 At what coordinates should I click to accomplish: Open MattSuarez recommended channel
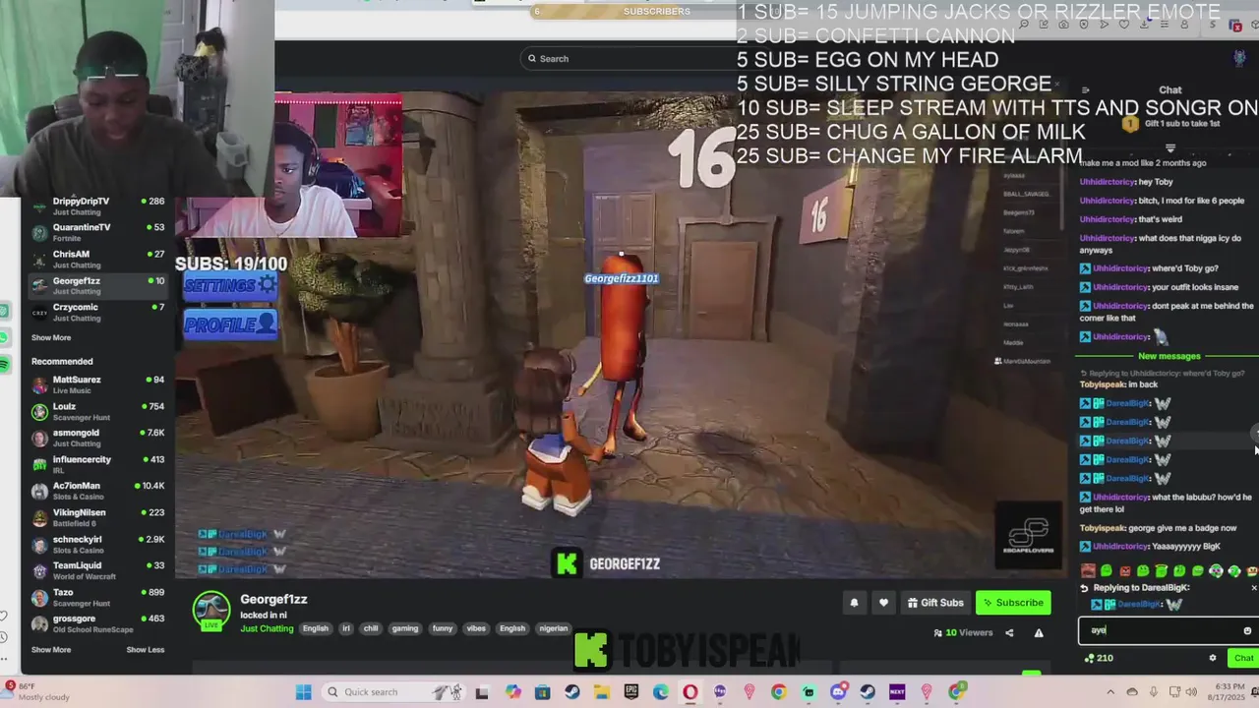[x=97, y=384]
